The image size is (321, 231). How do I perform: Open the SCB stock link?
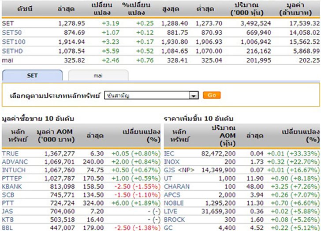[8, 195]
